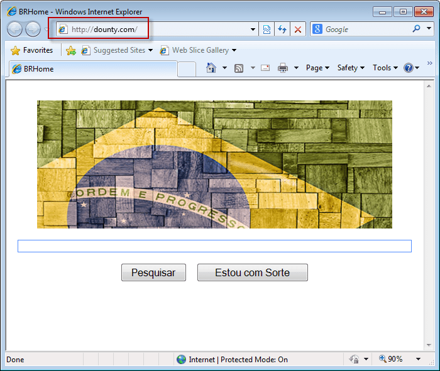Open a new blank tab
This screenshot has height=371, width=440.
tap(187, 69)
